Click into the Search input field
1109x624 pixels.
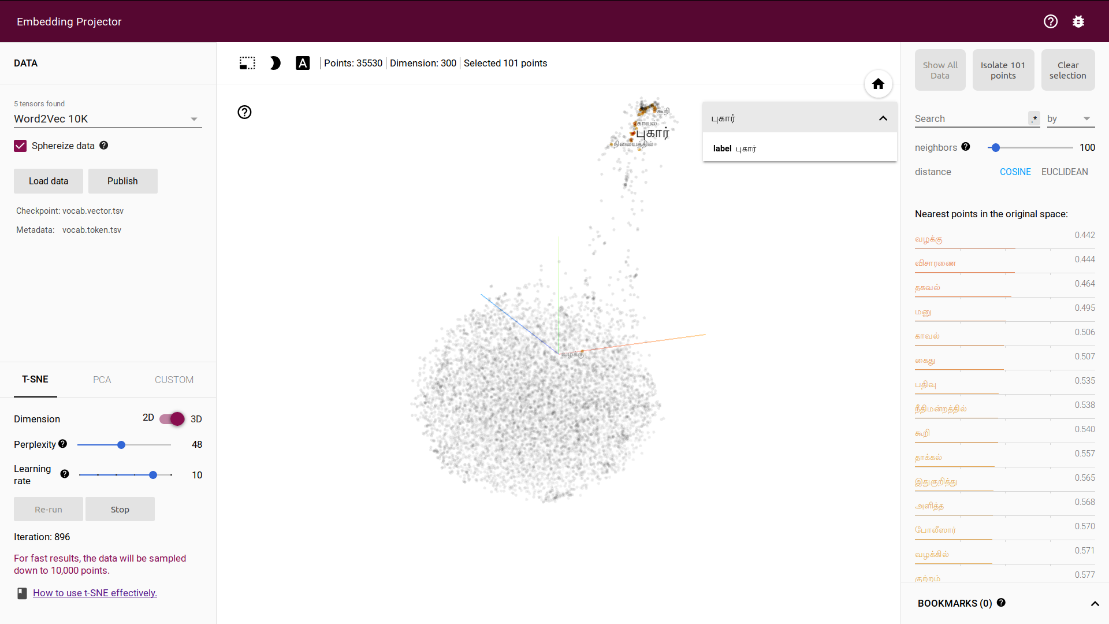[969, 118]
